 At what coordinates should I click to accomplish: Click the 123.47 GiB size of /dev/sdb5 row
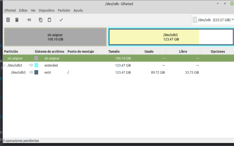(123, 72)
